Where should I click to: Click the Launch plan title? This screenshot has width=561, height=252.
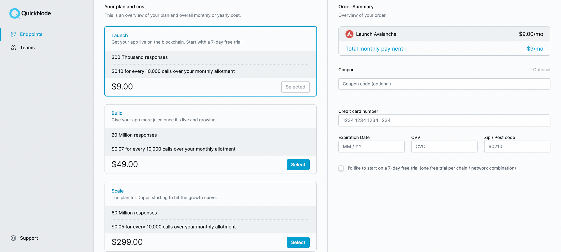(x=119, y=36)
